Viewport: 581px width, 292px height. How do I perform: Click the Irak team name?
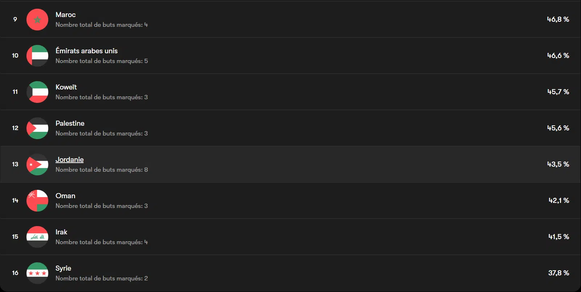pos(61,232)
